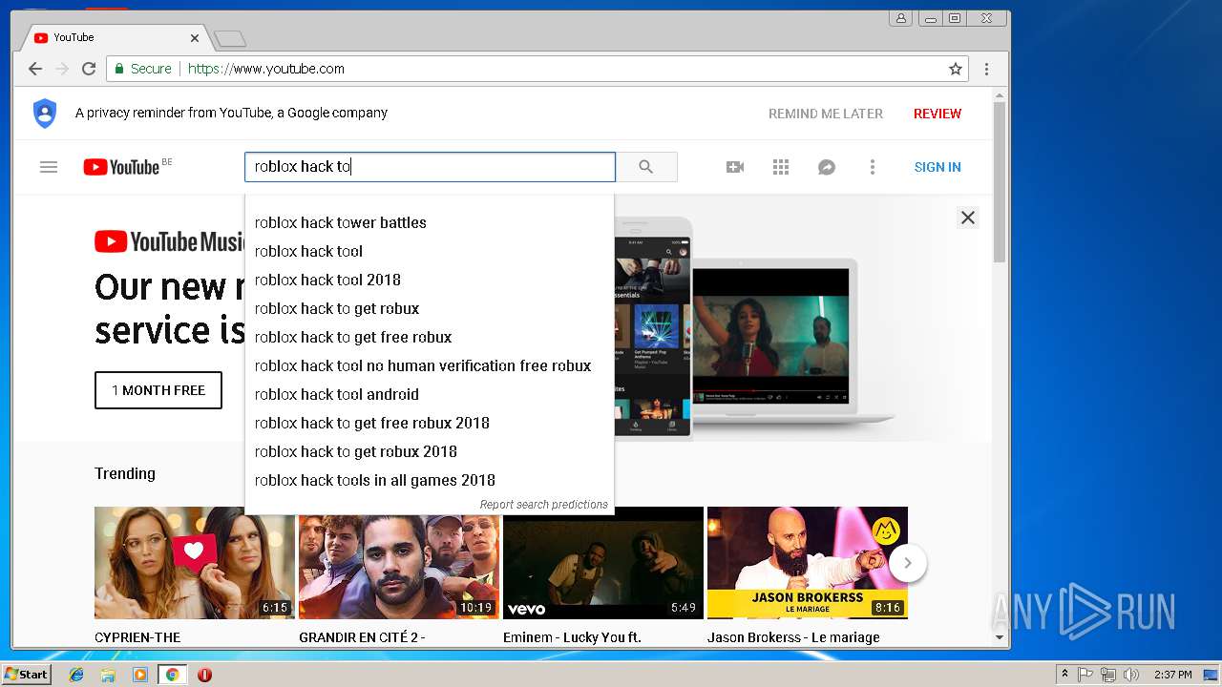Viewport: 1222px width, 687px height.
Task: Click the scrollbar down arrow
Action: pos(1000,637)
